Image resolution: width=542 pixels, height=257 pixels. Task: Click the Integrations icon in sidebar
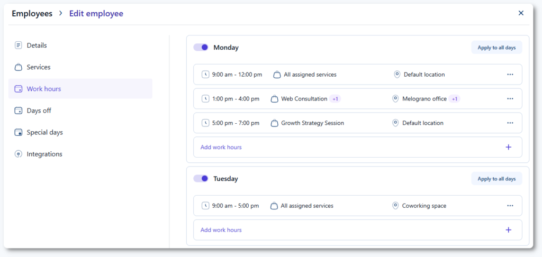pyautogui.click(x=19, y=154)
